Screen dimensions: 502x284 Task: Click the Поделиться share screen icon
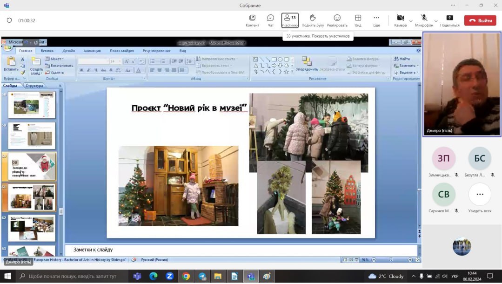(449, 20)
